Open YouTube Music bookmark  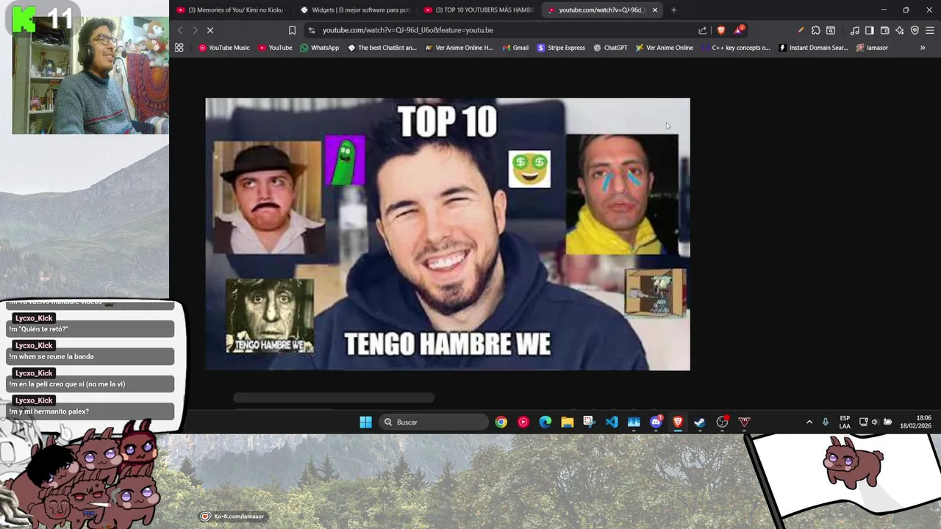pyautogui.click(x=224, y=48)
